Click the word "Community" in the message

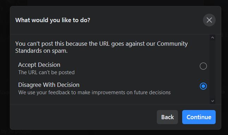pos(172,44)
